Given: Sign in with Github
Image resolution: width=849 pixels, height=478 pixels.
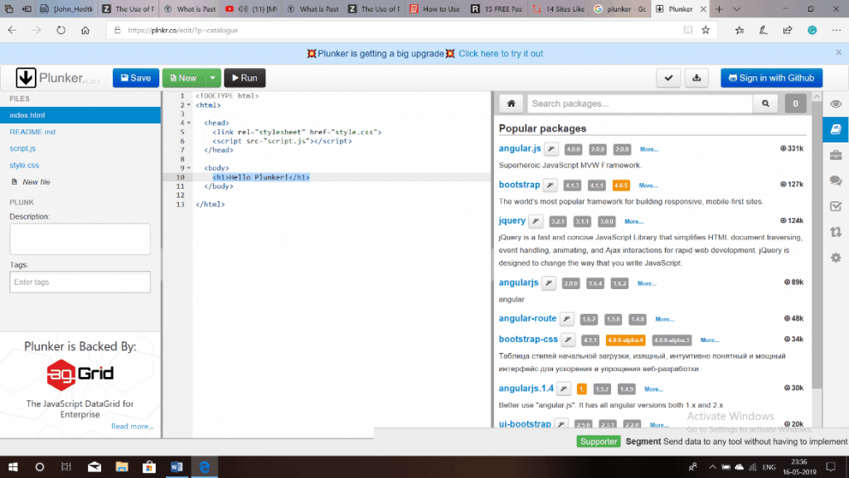Looking at the screenshot, I should pos(771,77).
